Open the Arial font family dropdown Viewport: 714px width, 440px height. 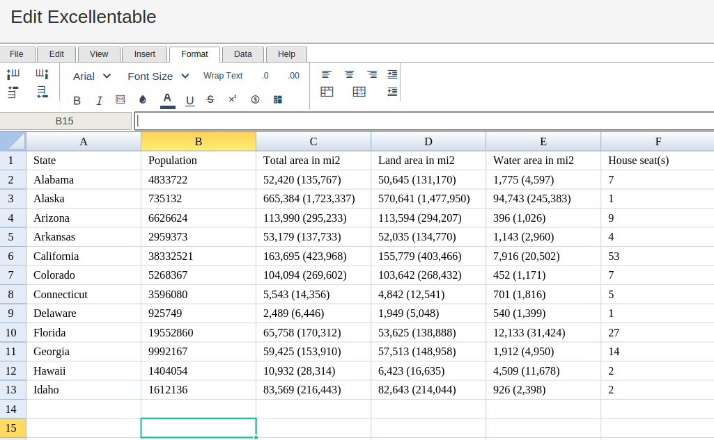tap(92, 76)
